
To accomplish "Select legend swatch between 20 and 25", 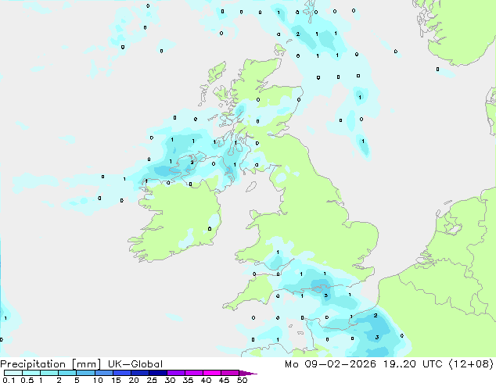I will (139, 373).
